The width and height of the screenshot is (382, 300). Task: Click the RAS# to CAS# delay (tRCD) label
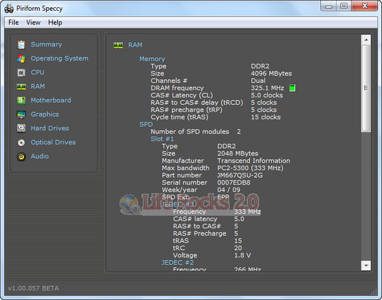(197, 103)
